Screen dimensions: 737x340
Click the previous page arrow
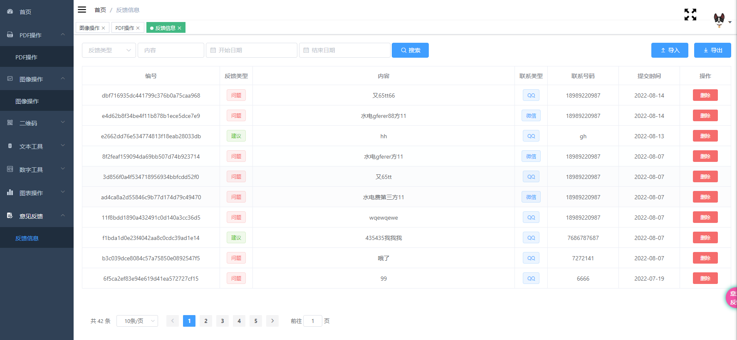click(173, 321)
